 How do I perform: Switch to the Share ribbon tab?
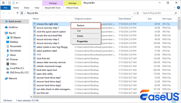coord(27,8)
